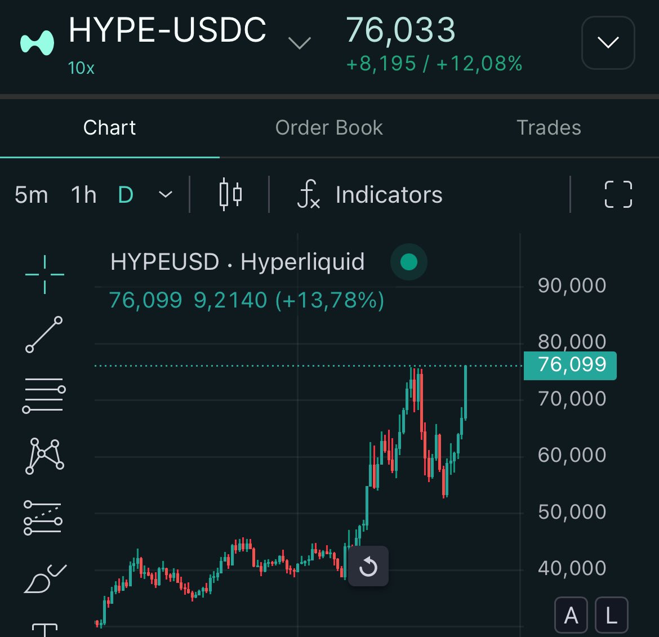Select the 5m timeframe
The image size is (659, 637).
31,194
